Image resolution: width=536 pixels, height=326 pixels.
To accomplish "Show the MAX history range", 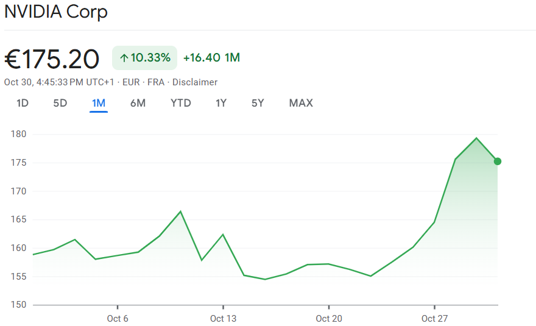I will click(x=301, y=103).
